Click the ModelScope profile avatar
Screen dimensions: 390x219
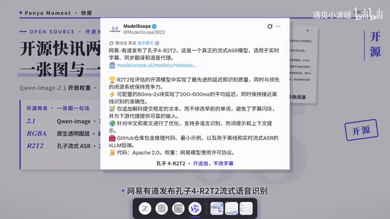(x=115, y=29)
